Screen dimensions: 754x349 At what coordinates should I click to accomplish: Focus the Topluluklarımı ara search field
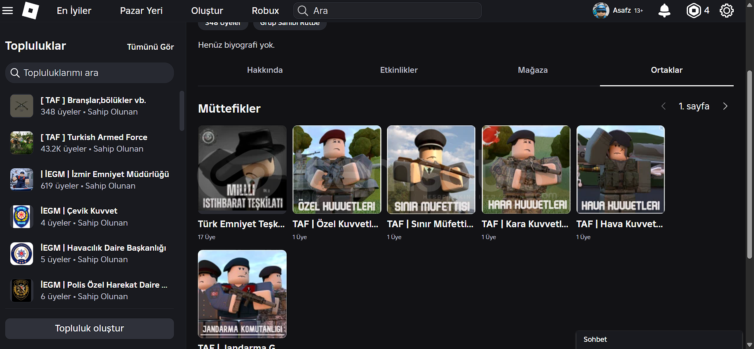(x=90, y=73)
